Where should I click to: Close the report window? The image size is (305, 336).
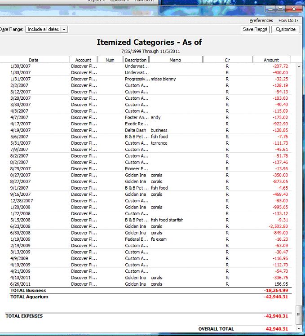click(x=294, y=9)
